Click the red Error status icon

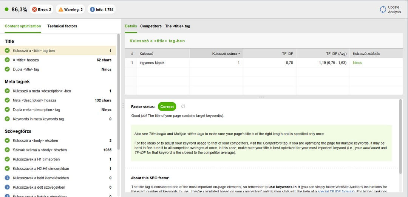coord(35,9)
